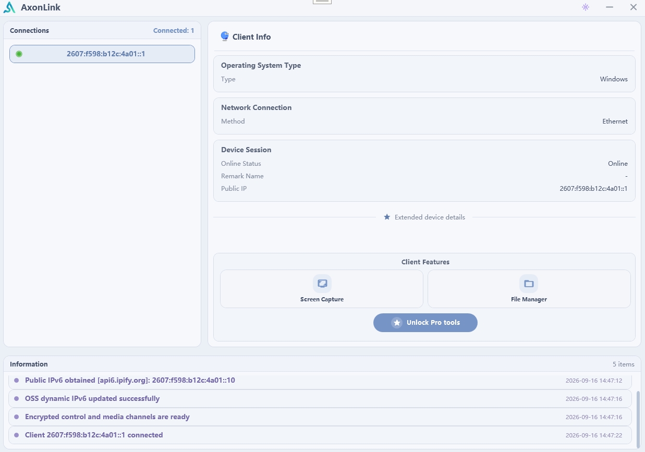
Task: Click the '5 items' count label
Action: [x=624, y=364]
